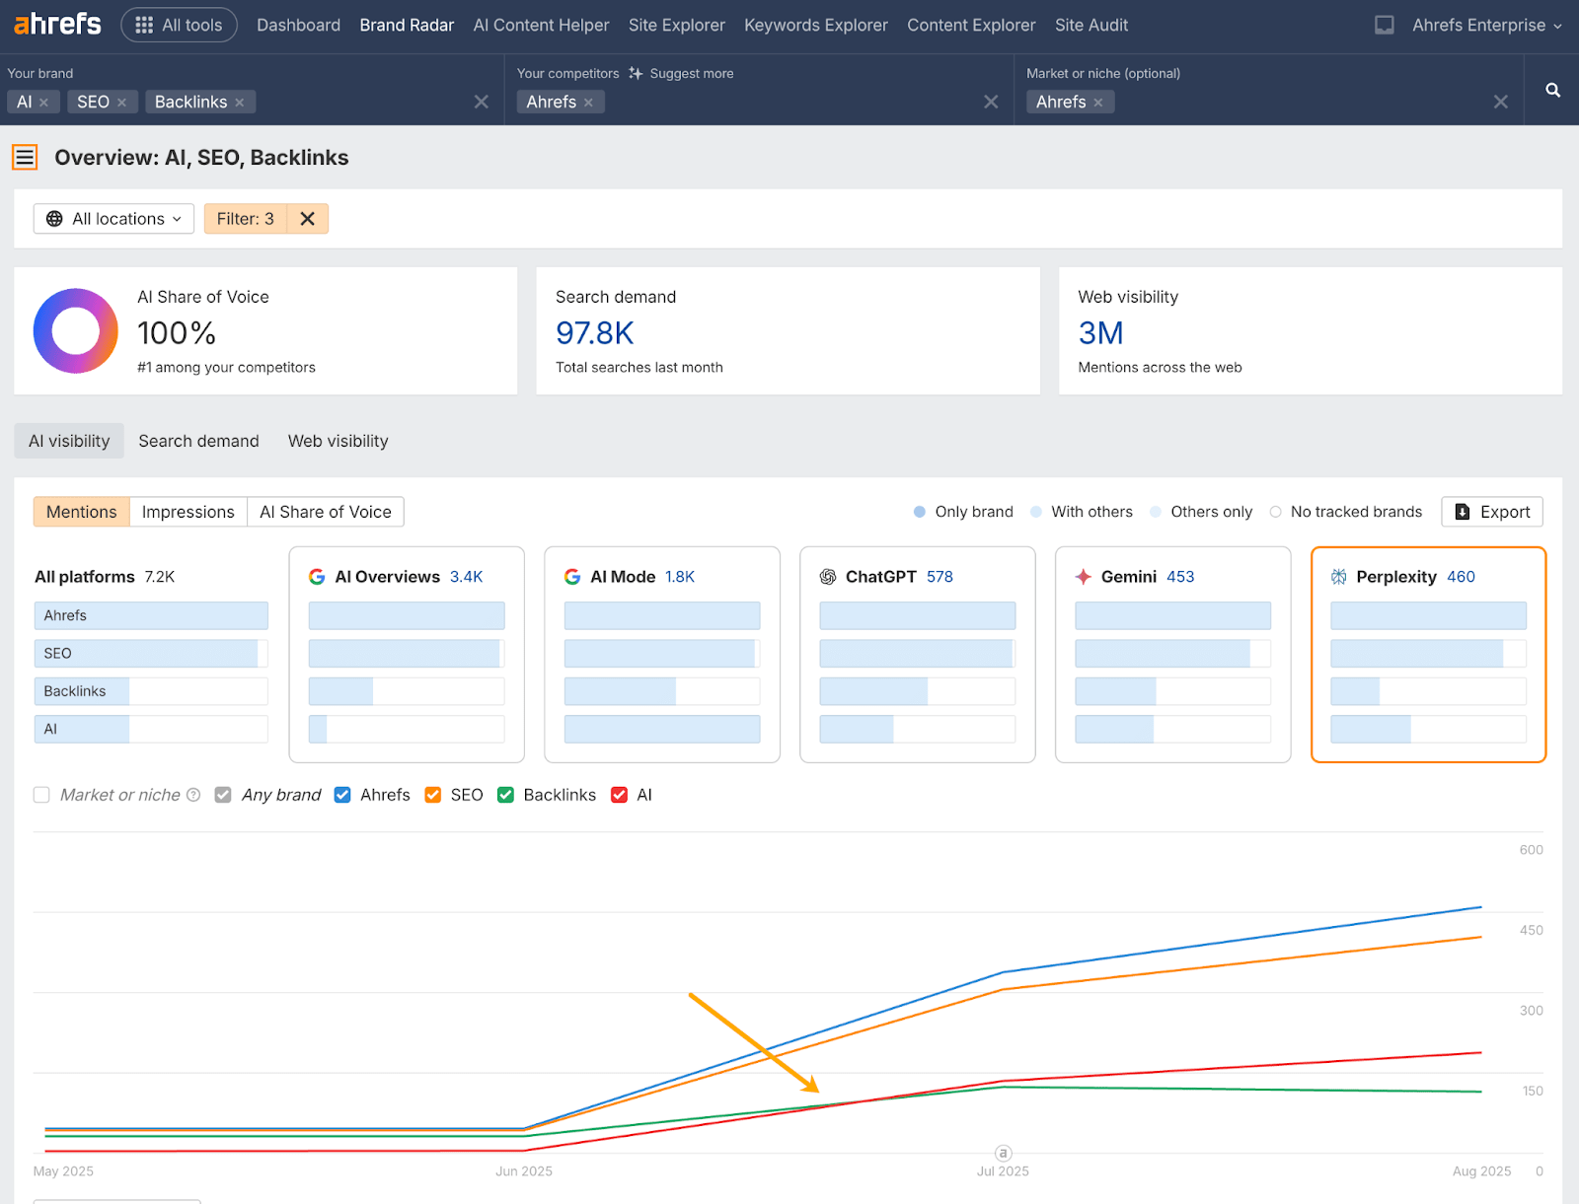The image size is (1579, 1204).
Task: Click the Google icon on the AI Overviews card
Action: 317,577
